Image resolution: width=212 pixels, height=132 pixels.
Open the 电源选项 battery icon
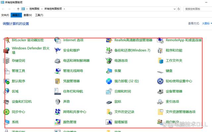pos(109,61)
